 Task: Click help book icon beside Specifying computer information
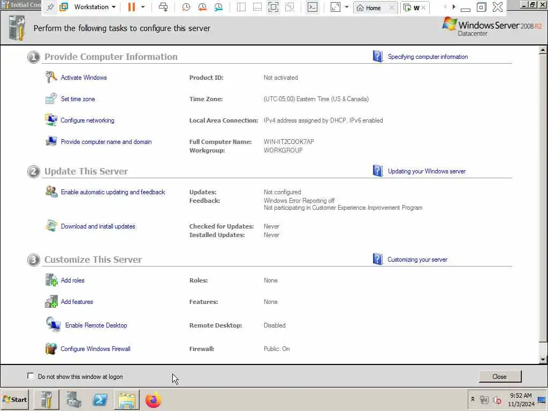(378, 56)
